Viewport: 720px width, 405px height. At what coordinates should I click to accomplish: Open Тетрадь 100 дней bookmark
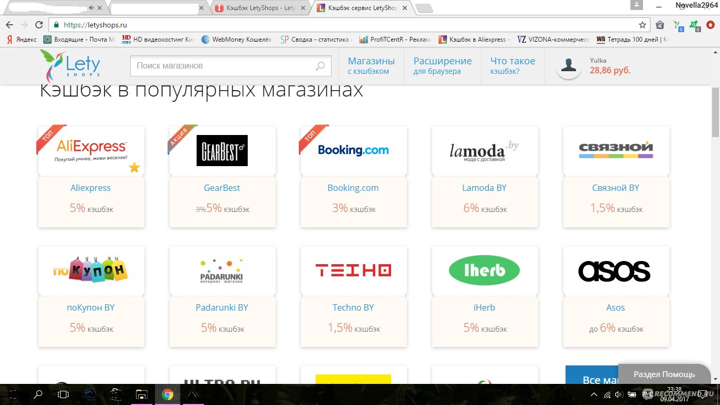pos(632,40)
